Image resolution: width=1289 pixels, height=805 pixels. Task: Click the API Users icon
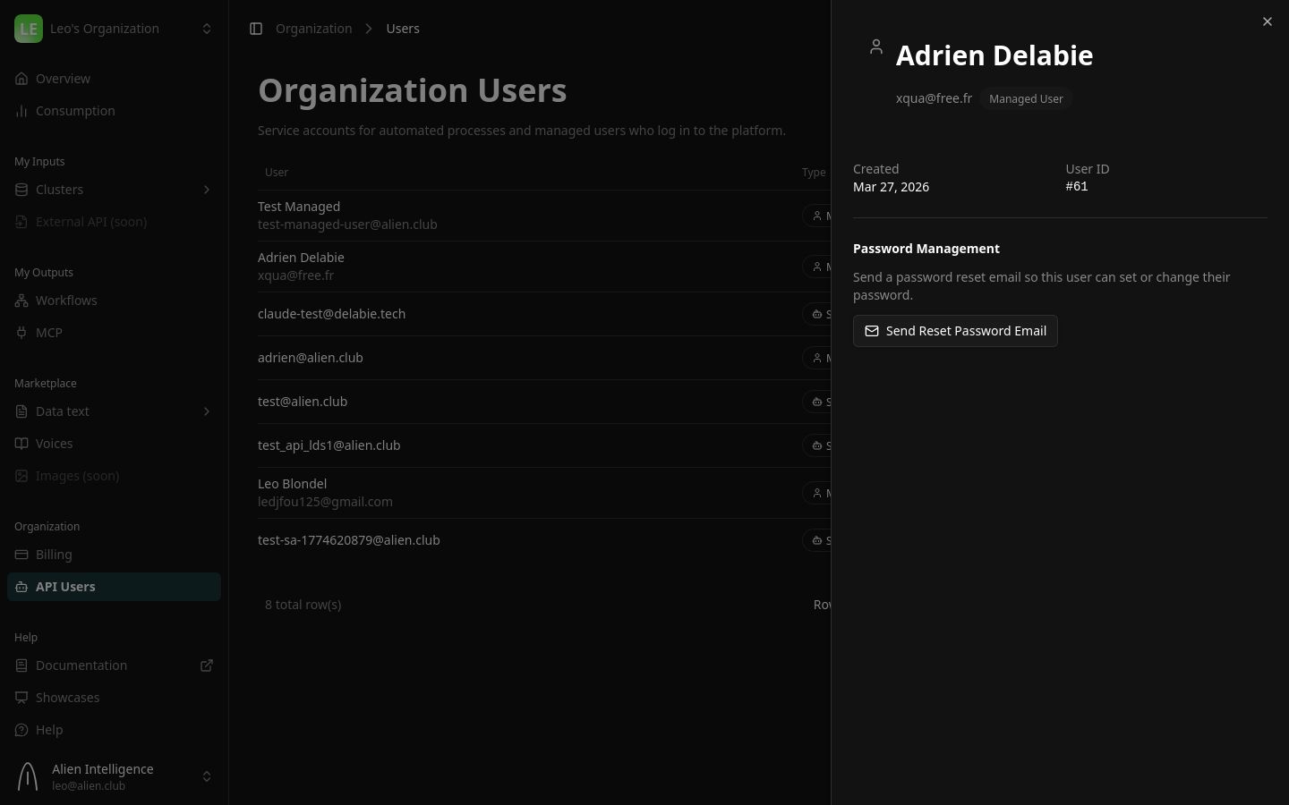[x=21, y=587]
